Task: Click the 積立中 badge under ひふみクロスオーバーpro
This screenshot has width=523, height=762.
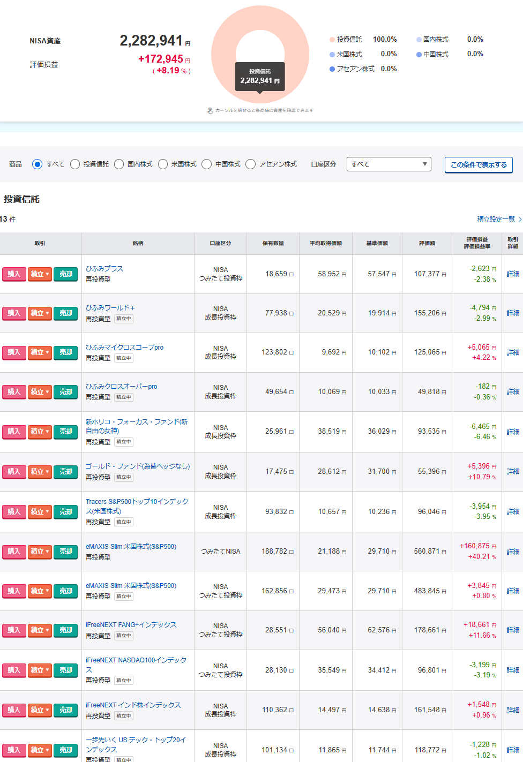Action: [x=124, y=397]
